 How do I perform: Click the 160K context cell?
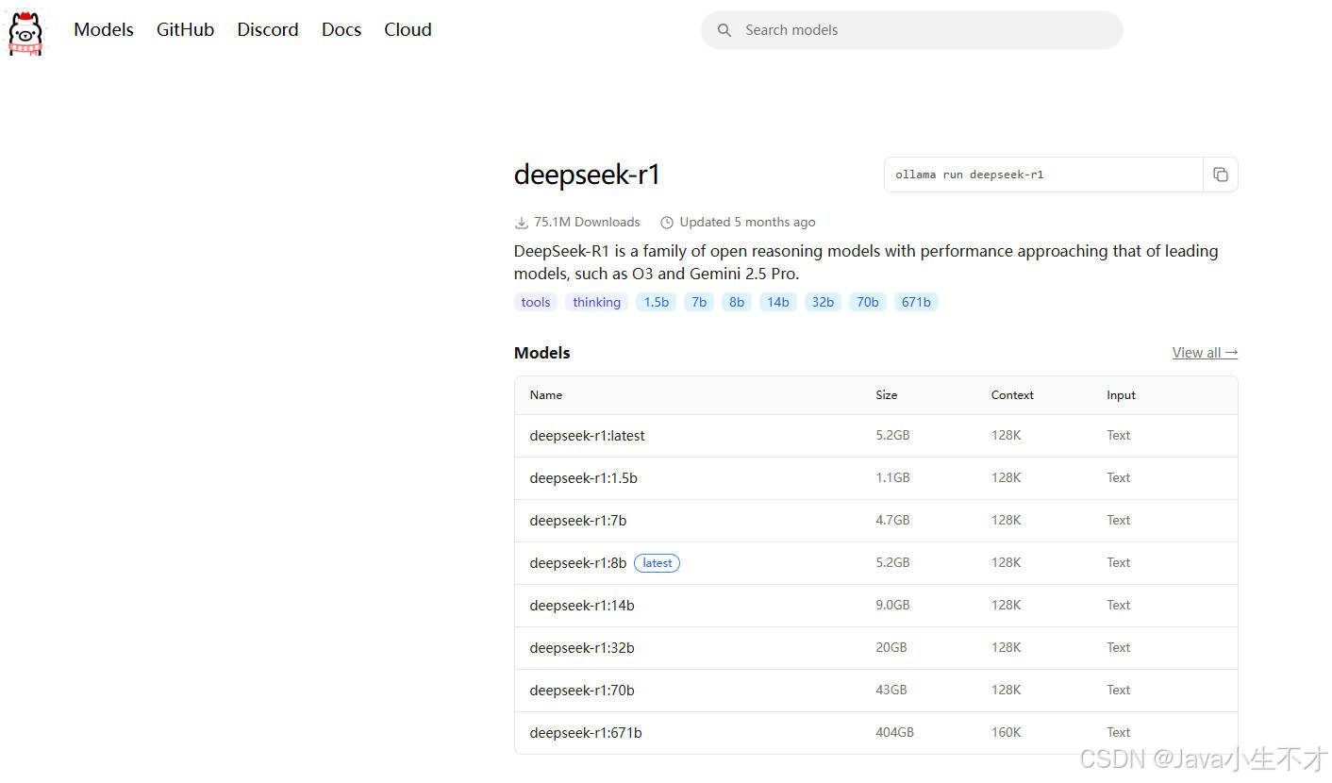click(x=1006, y=733)
